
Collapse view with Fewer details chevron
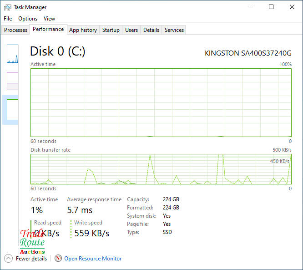[8, 258]
